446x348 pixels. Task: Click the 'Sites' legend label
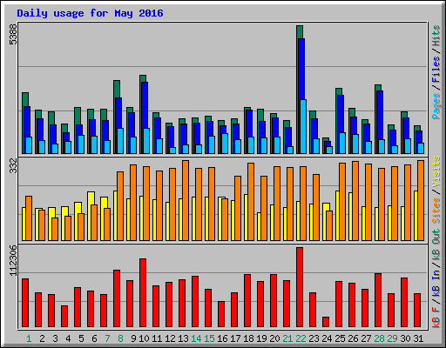click(436, 211)
